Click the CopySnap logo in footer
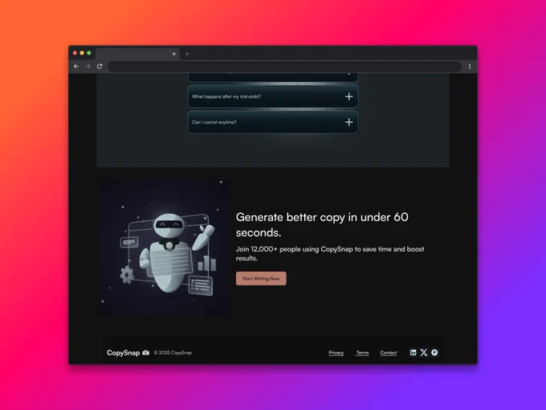This screenshot has height=410, width=546. click(128, 353)
